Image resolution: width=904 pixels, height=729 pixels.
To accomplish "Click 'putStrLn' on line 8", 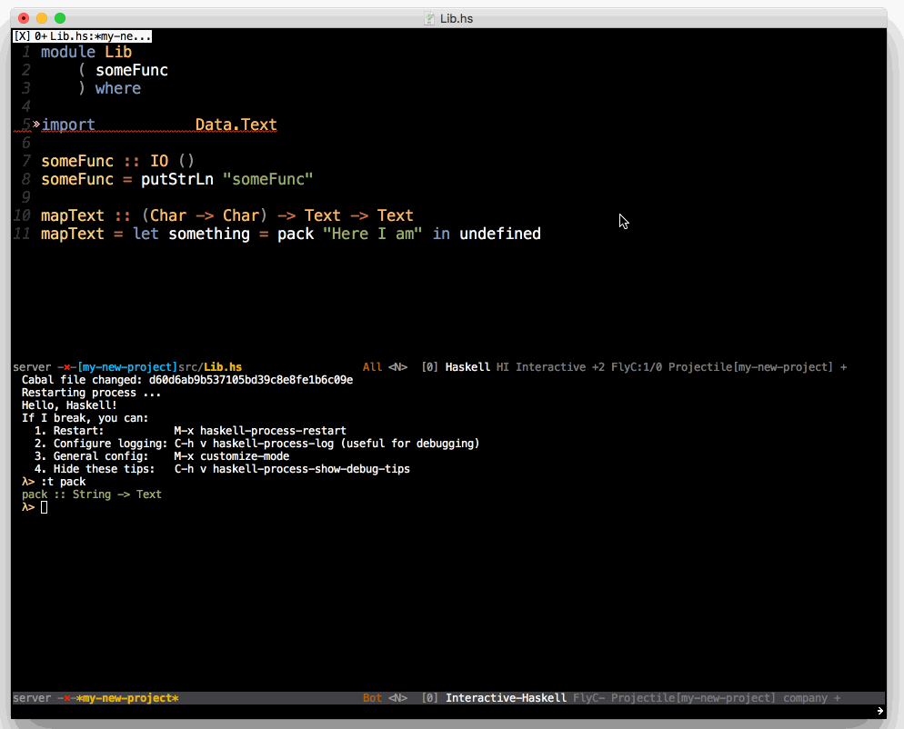I will coord(177,179).
